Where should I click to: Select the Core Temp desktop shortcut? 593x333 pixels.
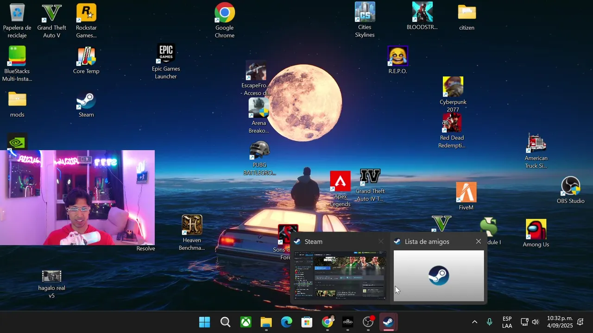(x=86, y=61)
